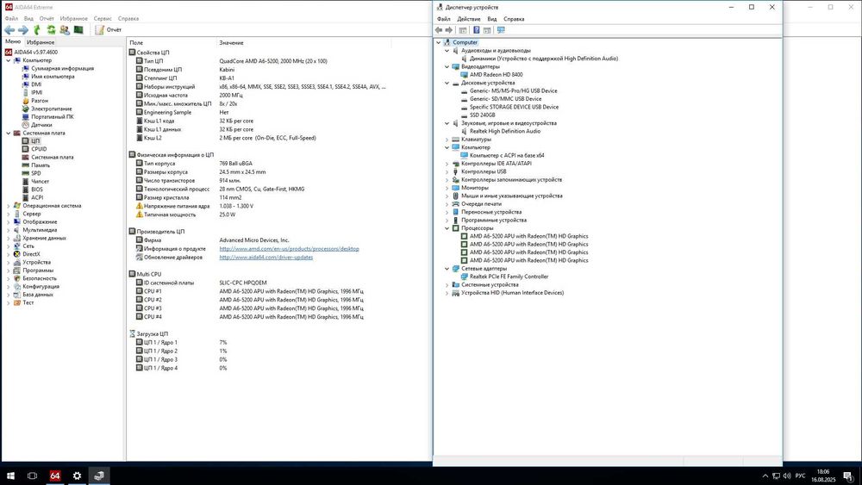Image resolution: width=862 pixels, height=485 pixels.
Task: Open Справка menu in Device Manager
Action: 514,19
